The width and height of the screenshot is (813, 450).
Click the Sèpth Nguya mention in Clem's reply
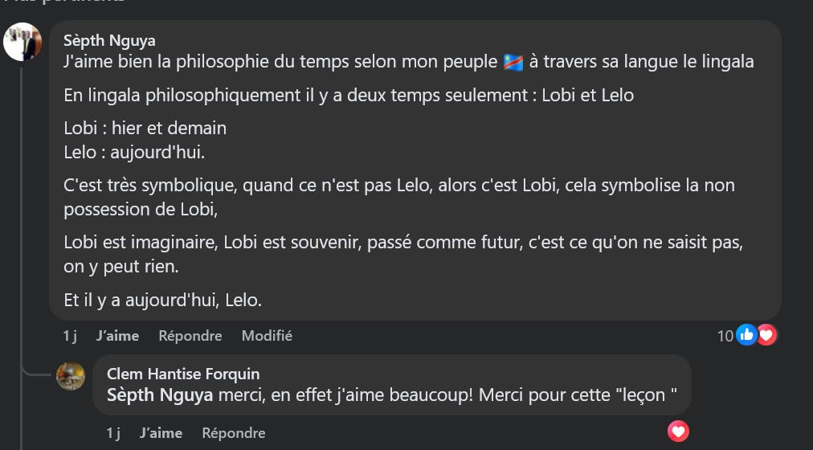click(160, 395)
